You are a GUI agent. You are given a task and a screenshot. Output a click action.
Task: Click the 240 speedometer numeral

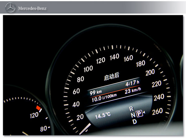159,97
